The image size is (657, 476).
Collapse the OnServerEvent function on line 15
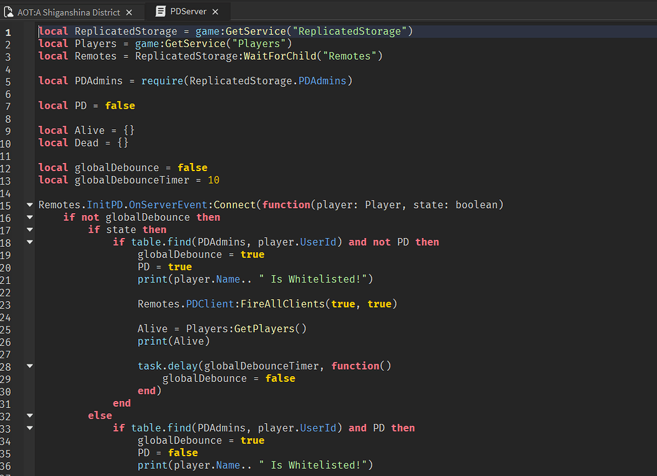coord(29,205)
